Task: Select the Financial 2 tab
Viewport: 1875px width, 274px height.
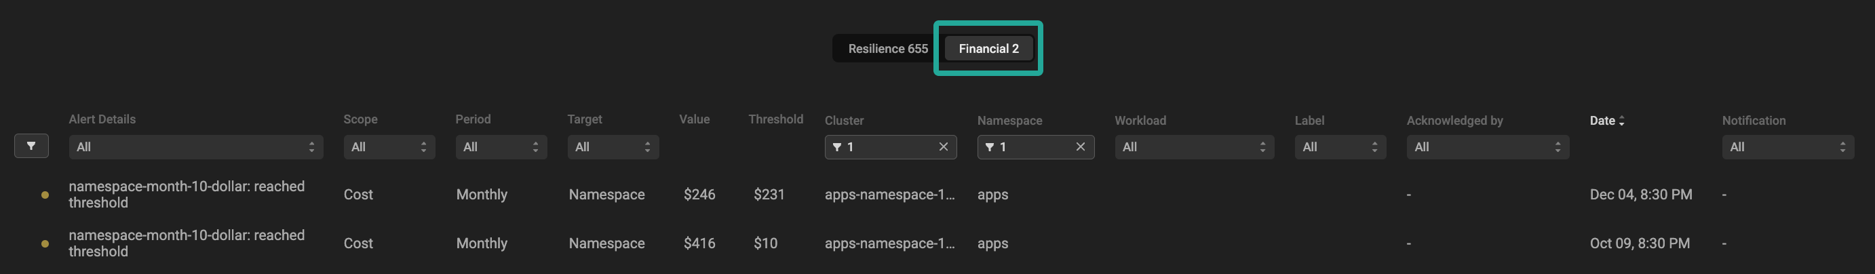Action: [x=988, y=49]
